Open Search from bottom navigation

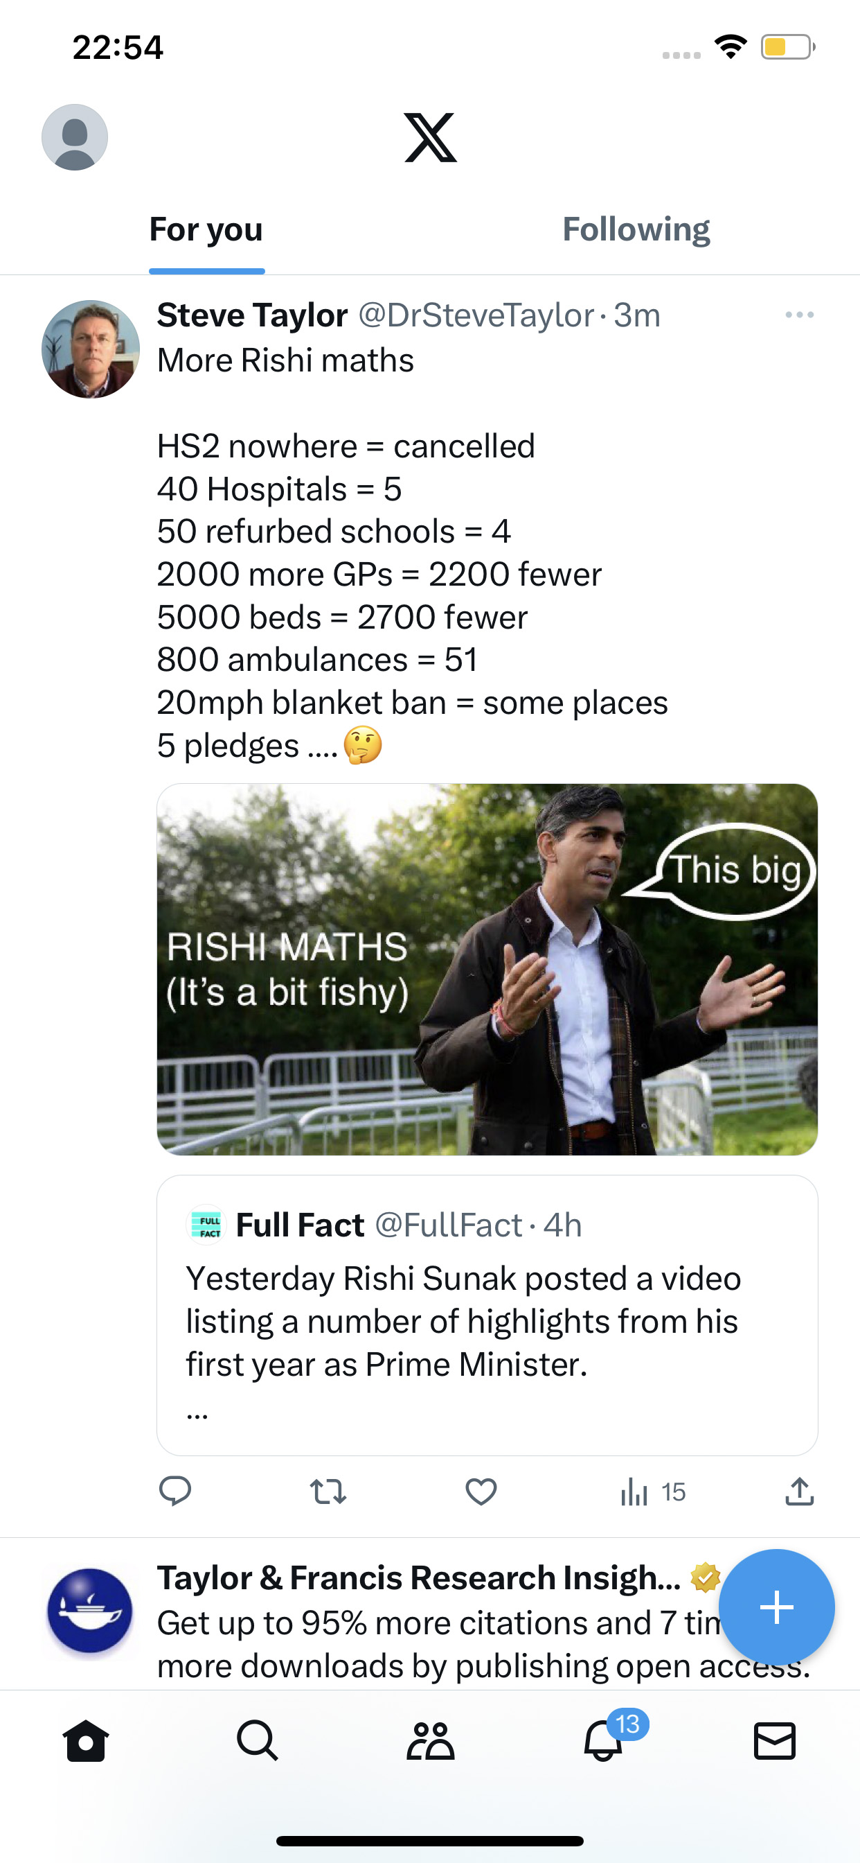[258, 1740]
